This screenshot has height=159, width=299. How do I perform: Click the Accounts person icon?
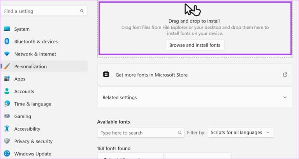(x=7, y=91)
